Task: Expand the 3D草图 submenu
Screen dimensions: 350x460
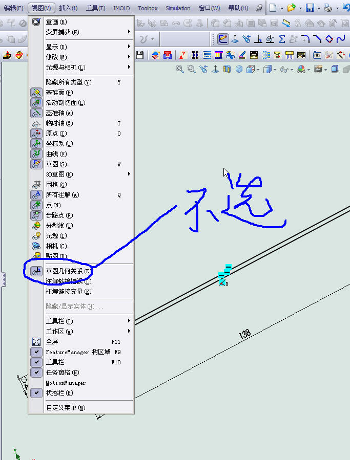Action: 81,174
